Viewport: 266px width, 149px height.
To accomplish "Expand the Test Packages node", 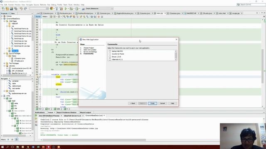I will click(x=5, y=63).
